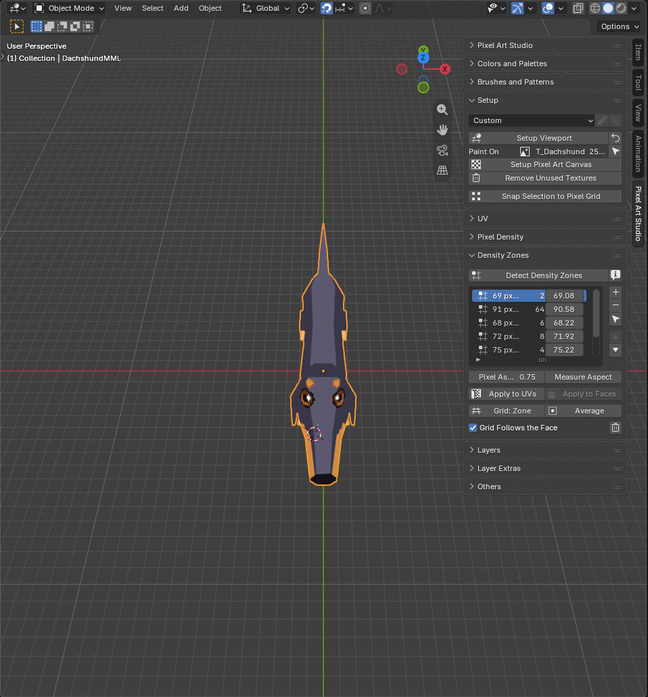The height and width of the screenshot is (697, 648).
Task: Expand the Pixel Density panel
Action: pyautogui.click(x=545, y=237)
